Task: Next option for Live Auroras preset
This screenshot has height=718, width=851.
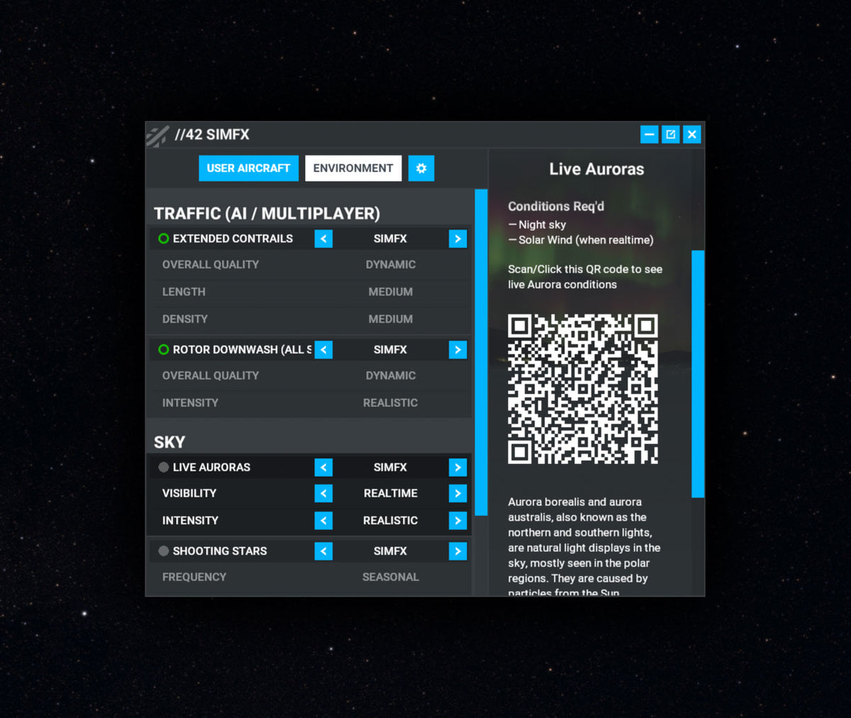Action: [x=457, y=467]
